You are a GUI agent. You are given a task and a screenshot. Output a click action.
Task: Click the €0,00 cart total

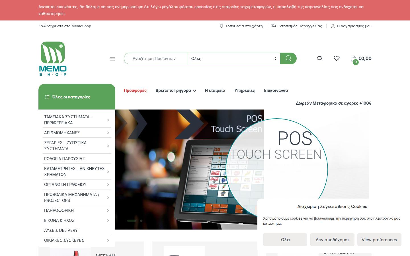365,58
